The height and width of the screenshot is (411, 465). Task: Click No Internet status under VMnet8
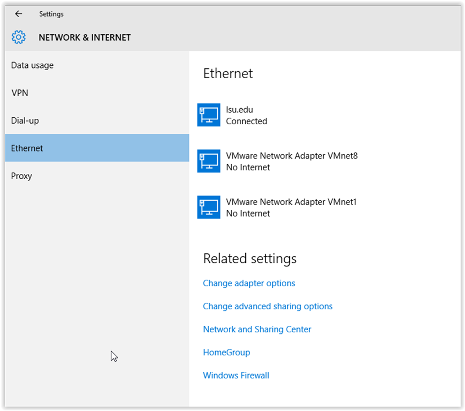click(248, 168)
